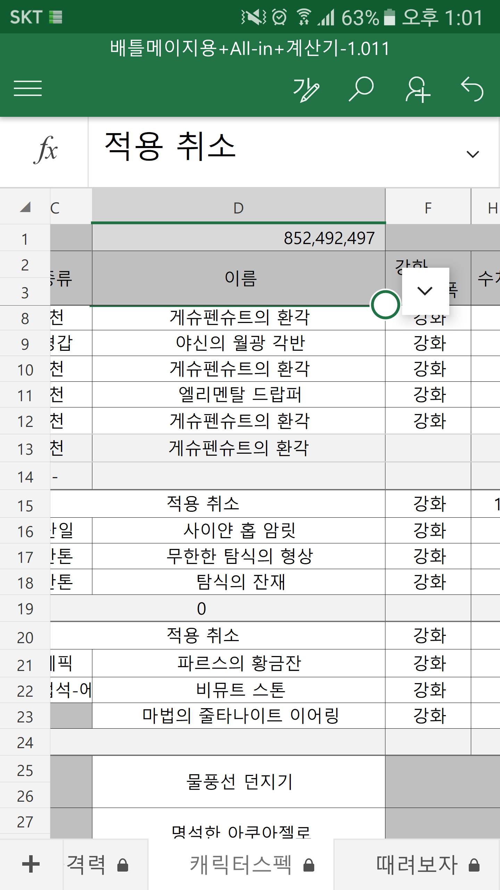The height and width of the screenshot is (890, 500).
Task: Open the search magnifier tool
Action: pos(361,89)
